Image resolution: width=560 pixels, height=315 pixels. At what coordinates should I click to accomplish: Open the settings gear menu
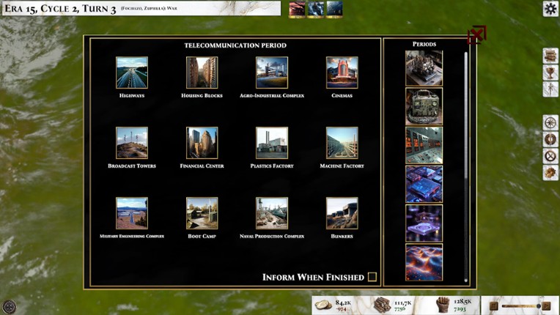550,9
